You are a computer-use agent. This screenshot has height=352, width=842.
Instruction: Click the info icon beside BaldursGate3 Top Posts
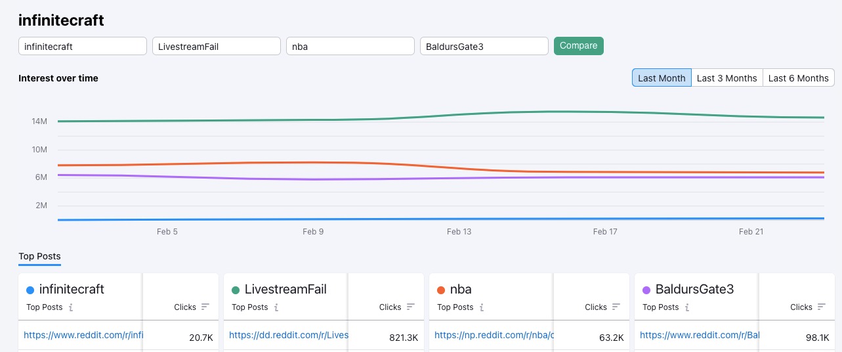click(687, 307)
